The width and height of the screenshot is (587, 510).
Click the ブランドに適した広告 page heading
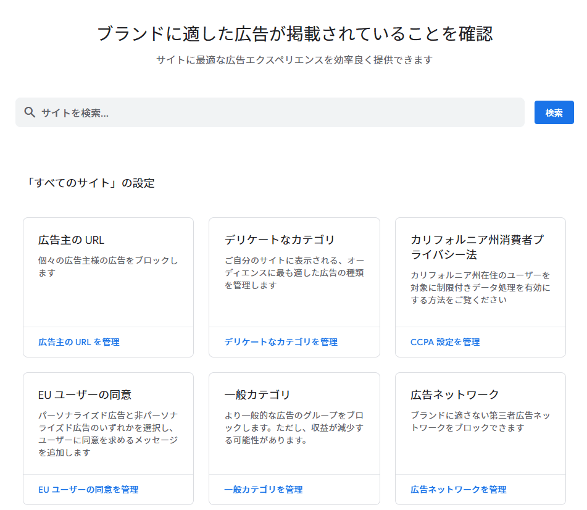(295, 34)
